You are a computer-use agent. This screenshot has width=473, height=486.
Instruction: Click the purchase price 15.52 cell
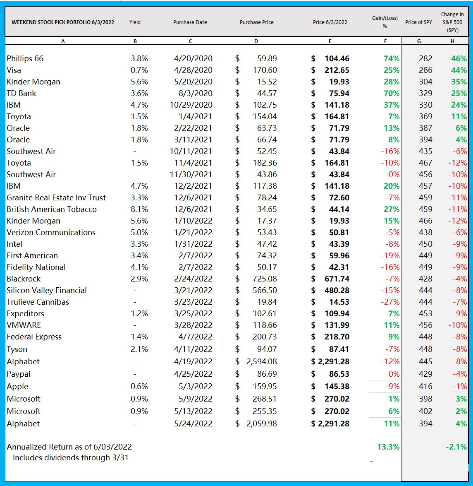(267, 82)
